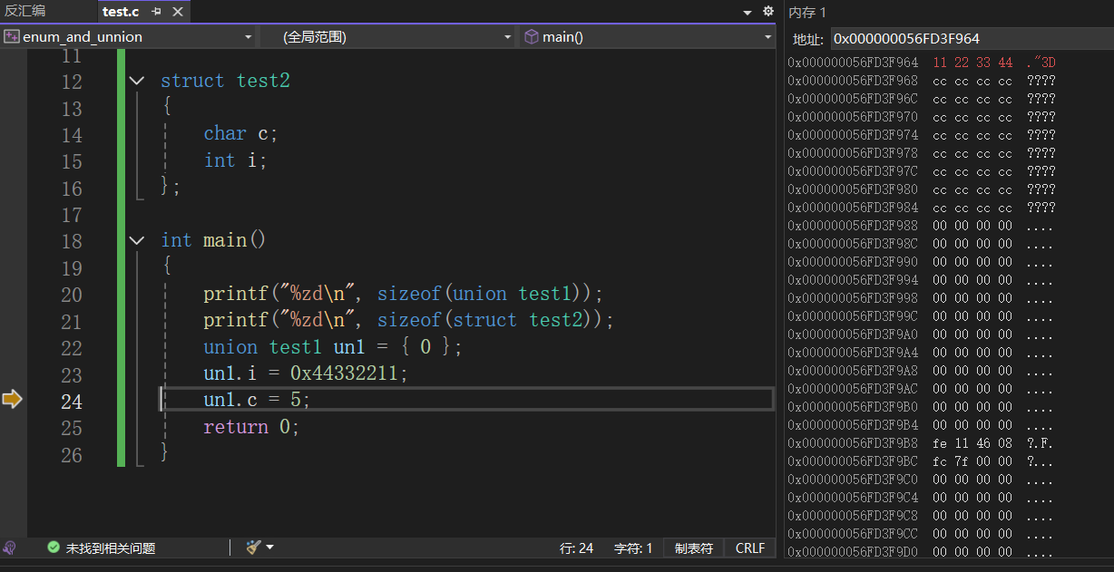
Task: Click the struct test2 declaration
Action: coord(225,81)
